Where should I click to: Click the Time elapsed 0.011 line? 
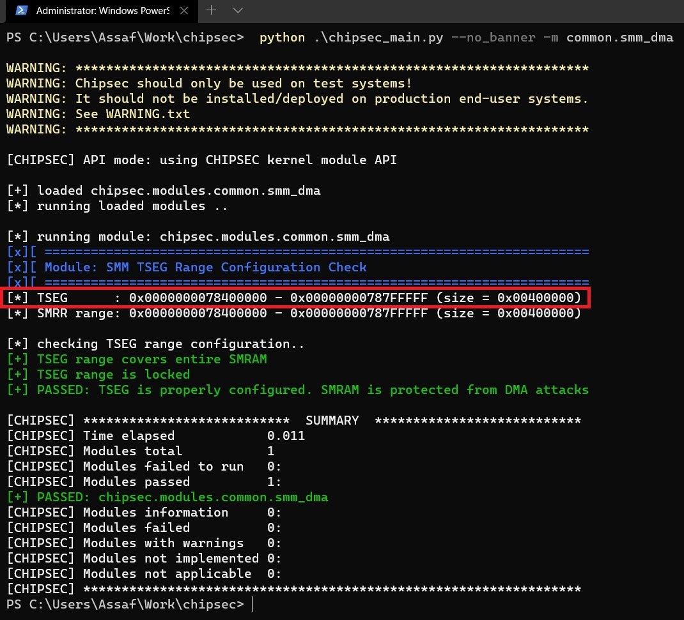point(155,436)
